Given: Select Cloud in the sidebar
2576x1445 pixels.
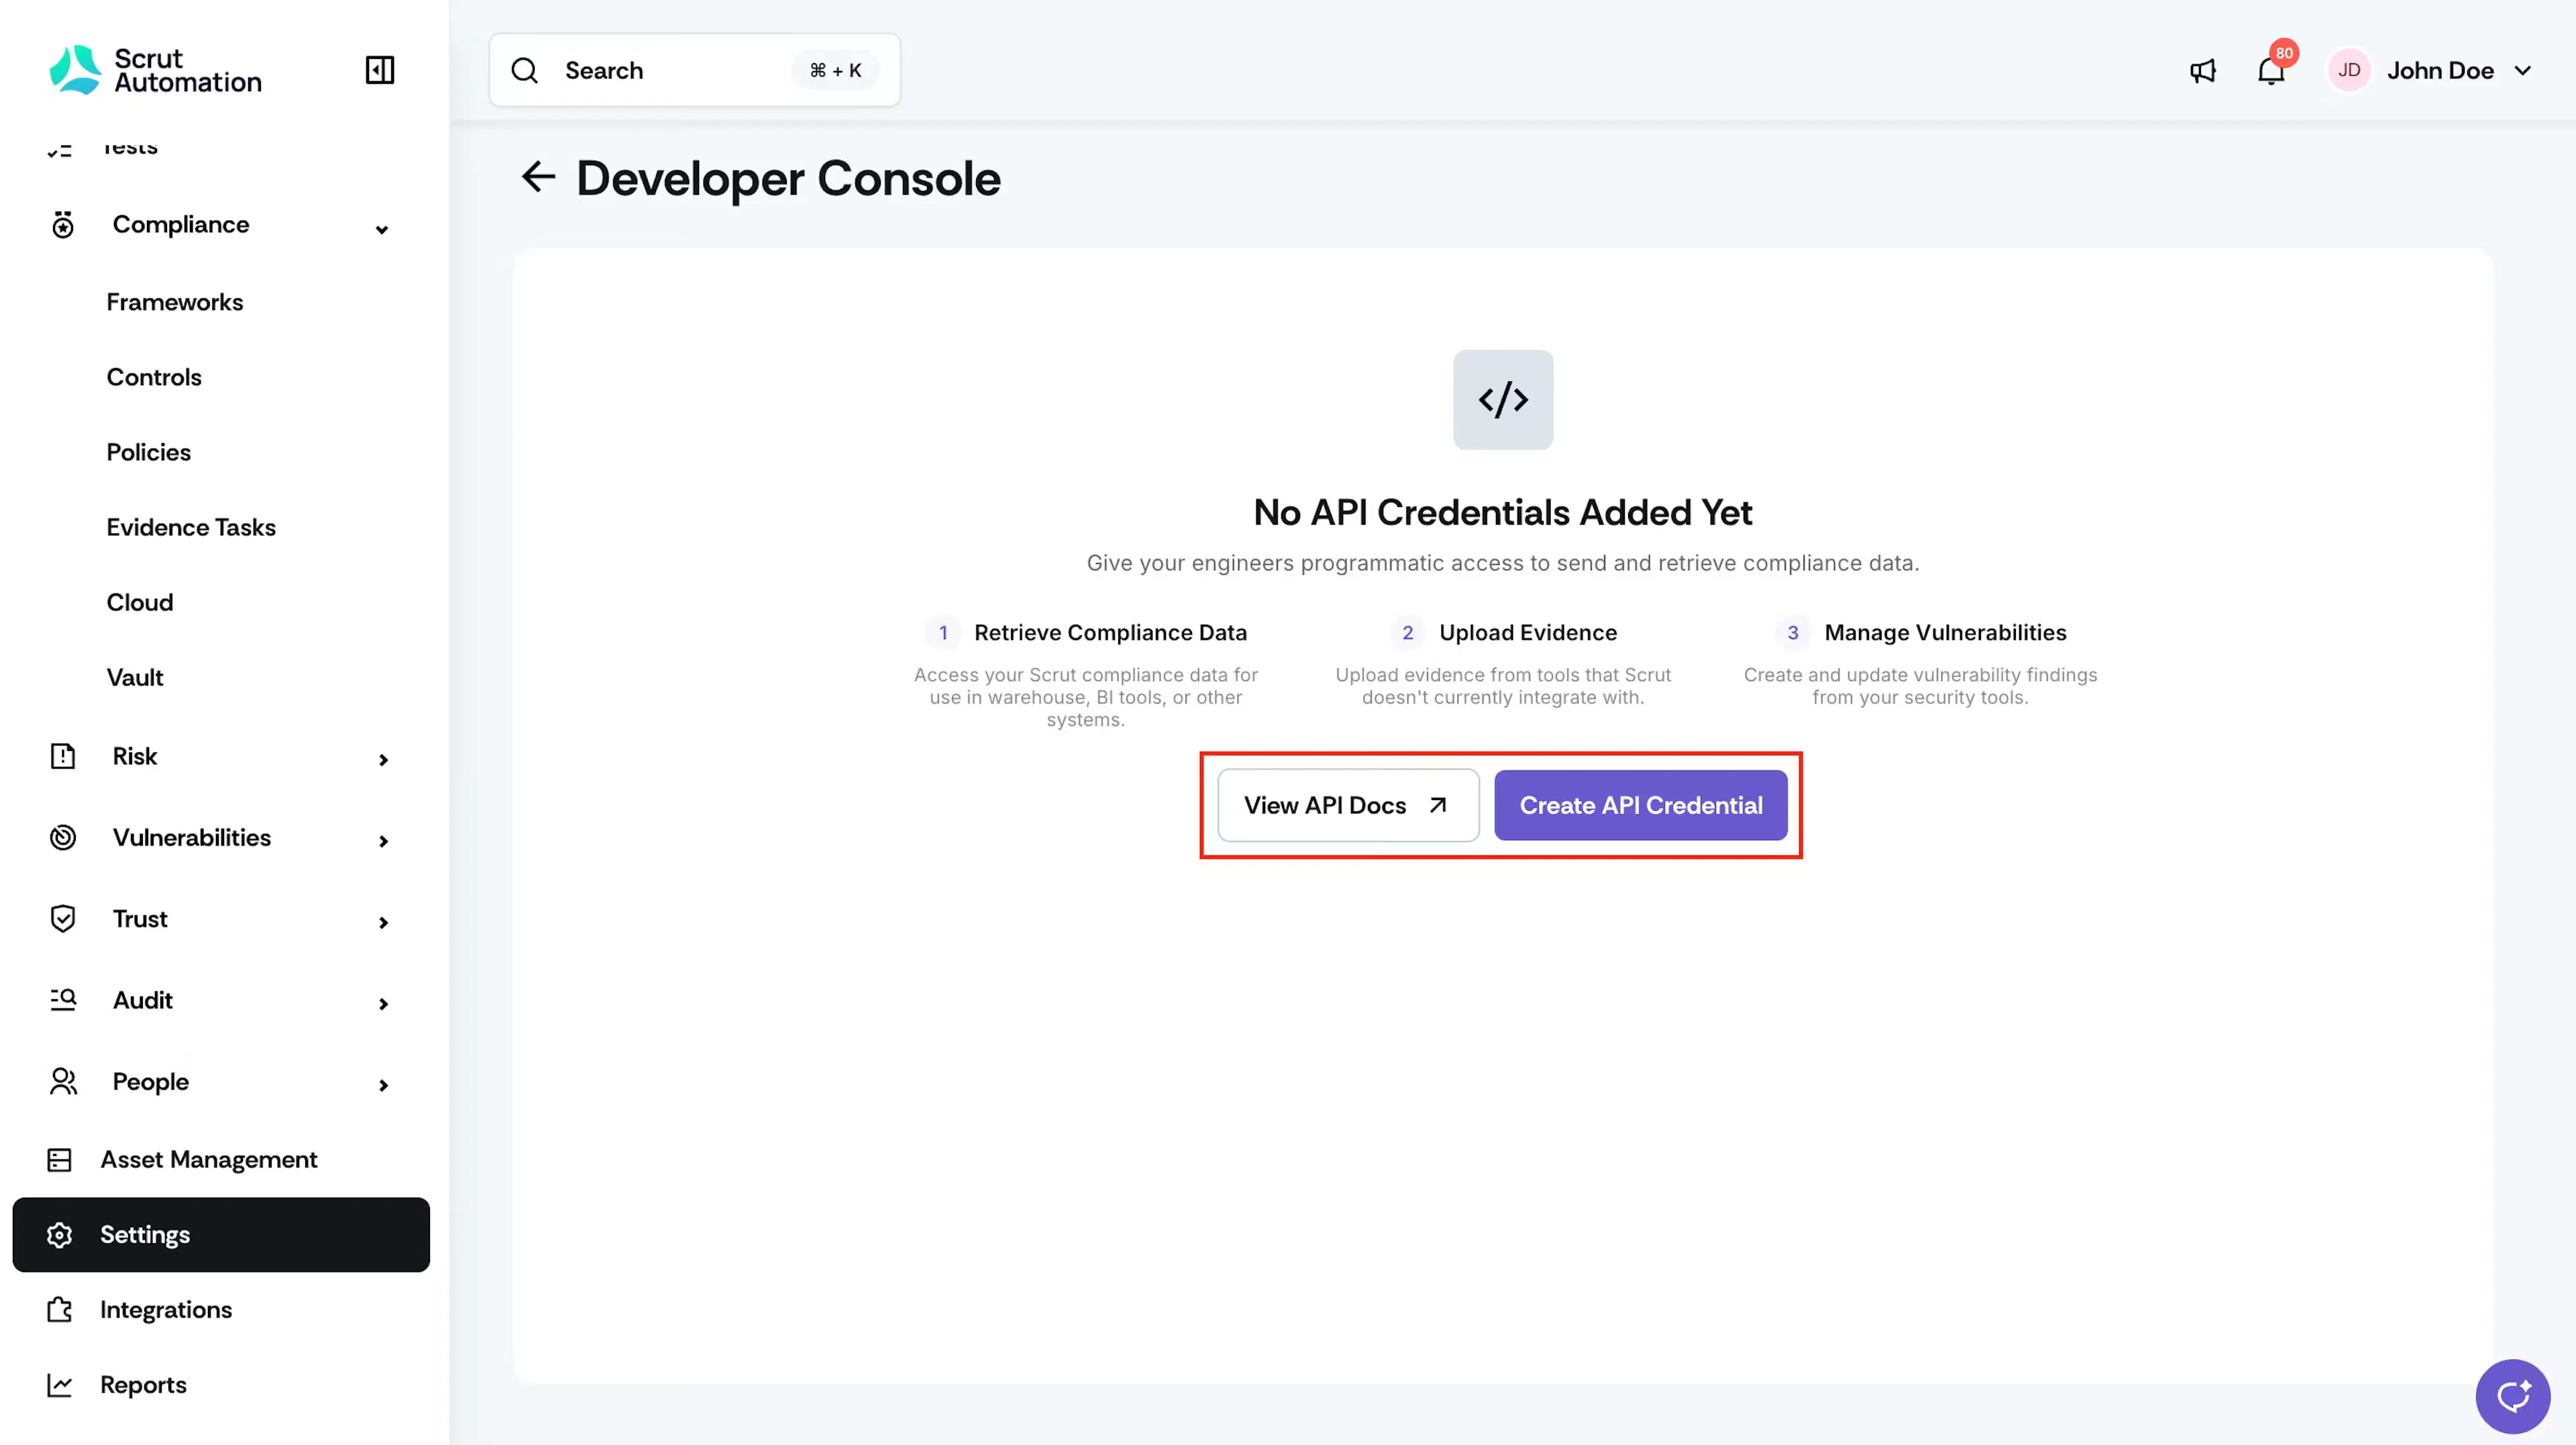Looking at the screenshot, I should [x=140, y=601].
